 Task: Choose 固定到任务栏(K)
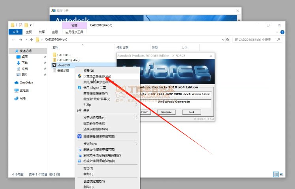[107, 123]
